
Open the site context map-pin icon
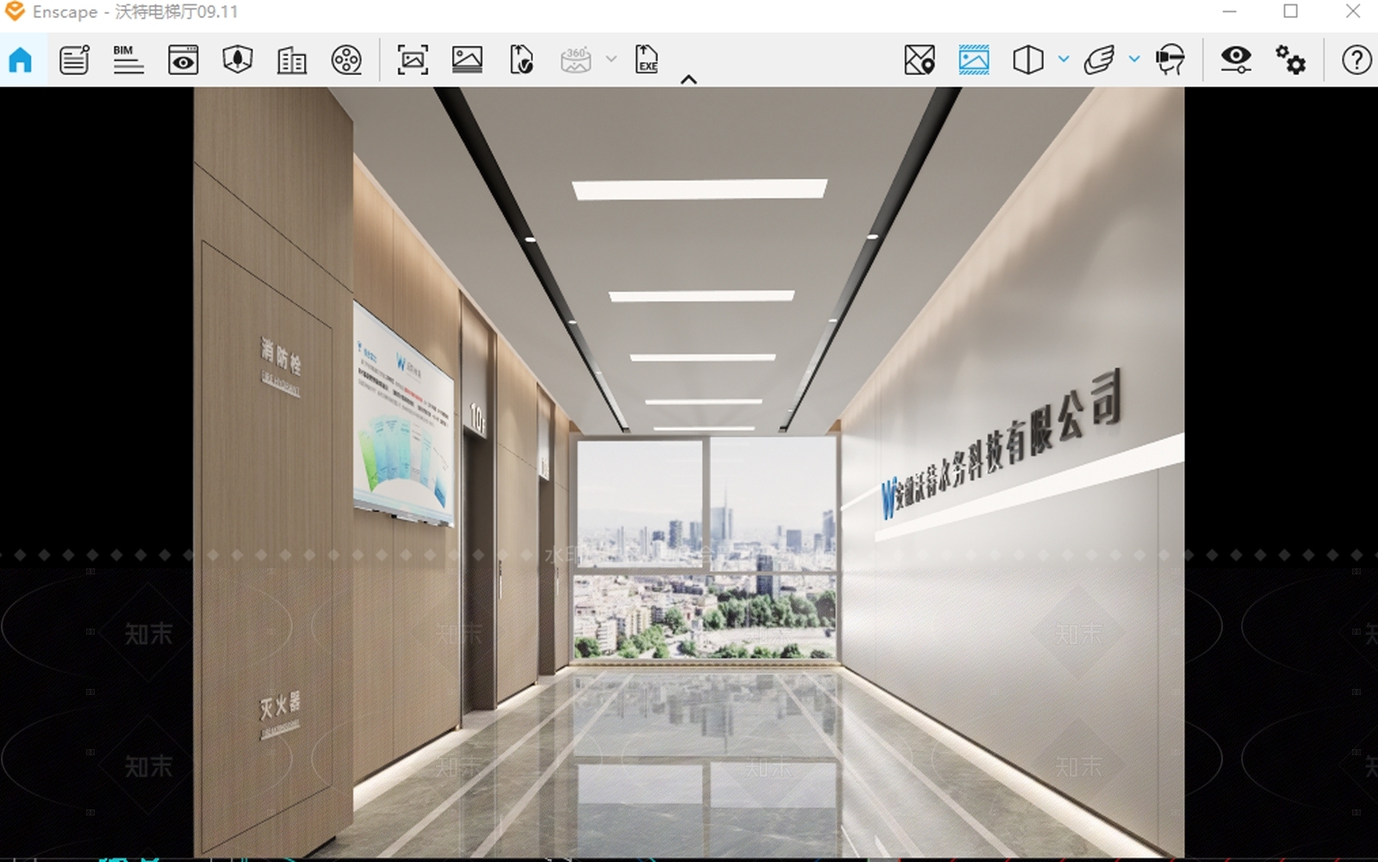919,60
